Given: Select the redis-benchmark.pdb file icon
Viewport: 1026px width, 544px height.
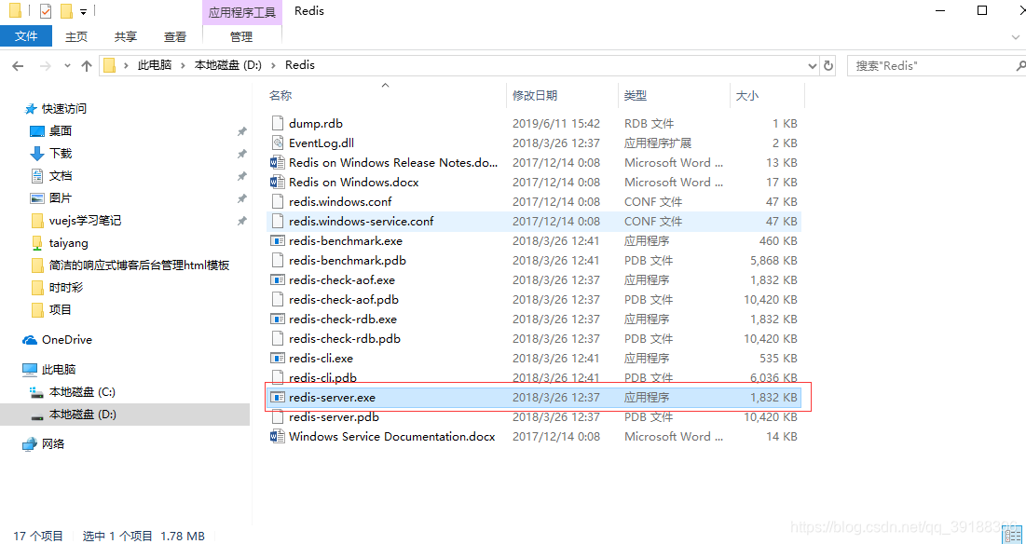Looking at the screenshot, I should (278, 261).
